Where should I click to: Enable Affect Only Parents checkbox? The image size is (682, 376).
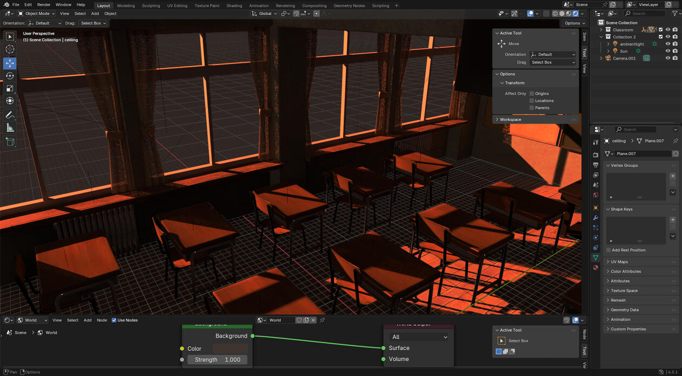532,108
